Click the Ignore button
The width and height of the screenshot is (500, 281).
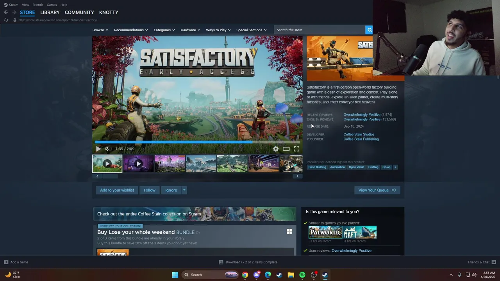(x=171, y=190)
